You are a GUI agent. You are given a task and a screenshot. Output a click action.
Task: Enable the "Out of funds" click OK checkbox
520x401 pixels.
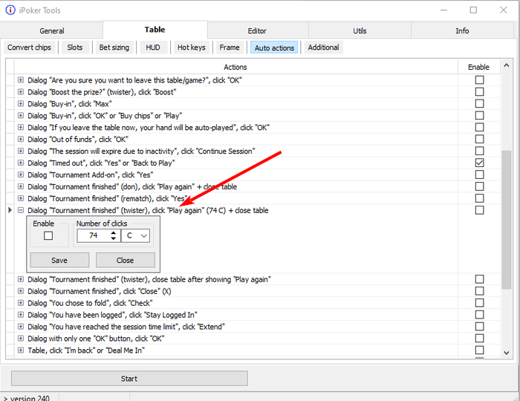point(479,139)
